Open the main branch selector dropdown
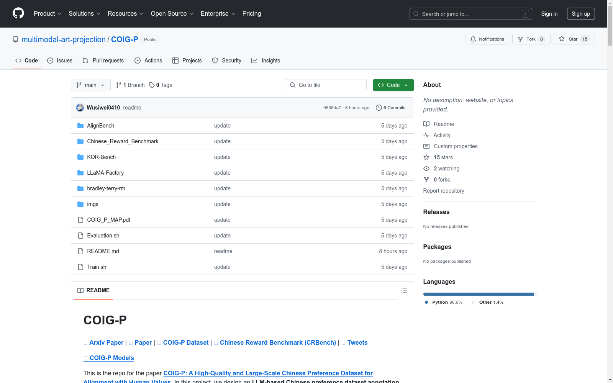This screenshot has width=613, height=383. point(91,85)
